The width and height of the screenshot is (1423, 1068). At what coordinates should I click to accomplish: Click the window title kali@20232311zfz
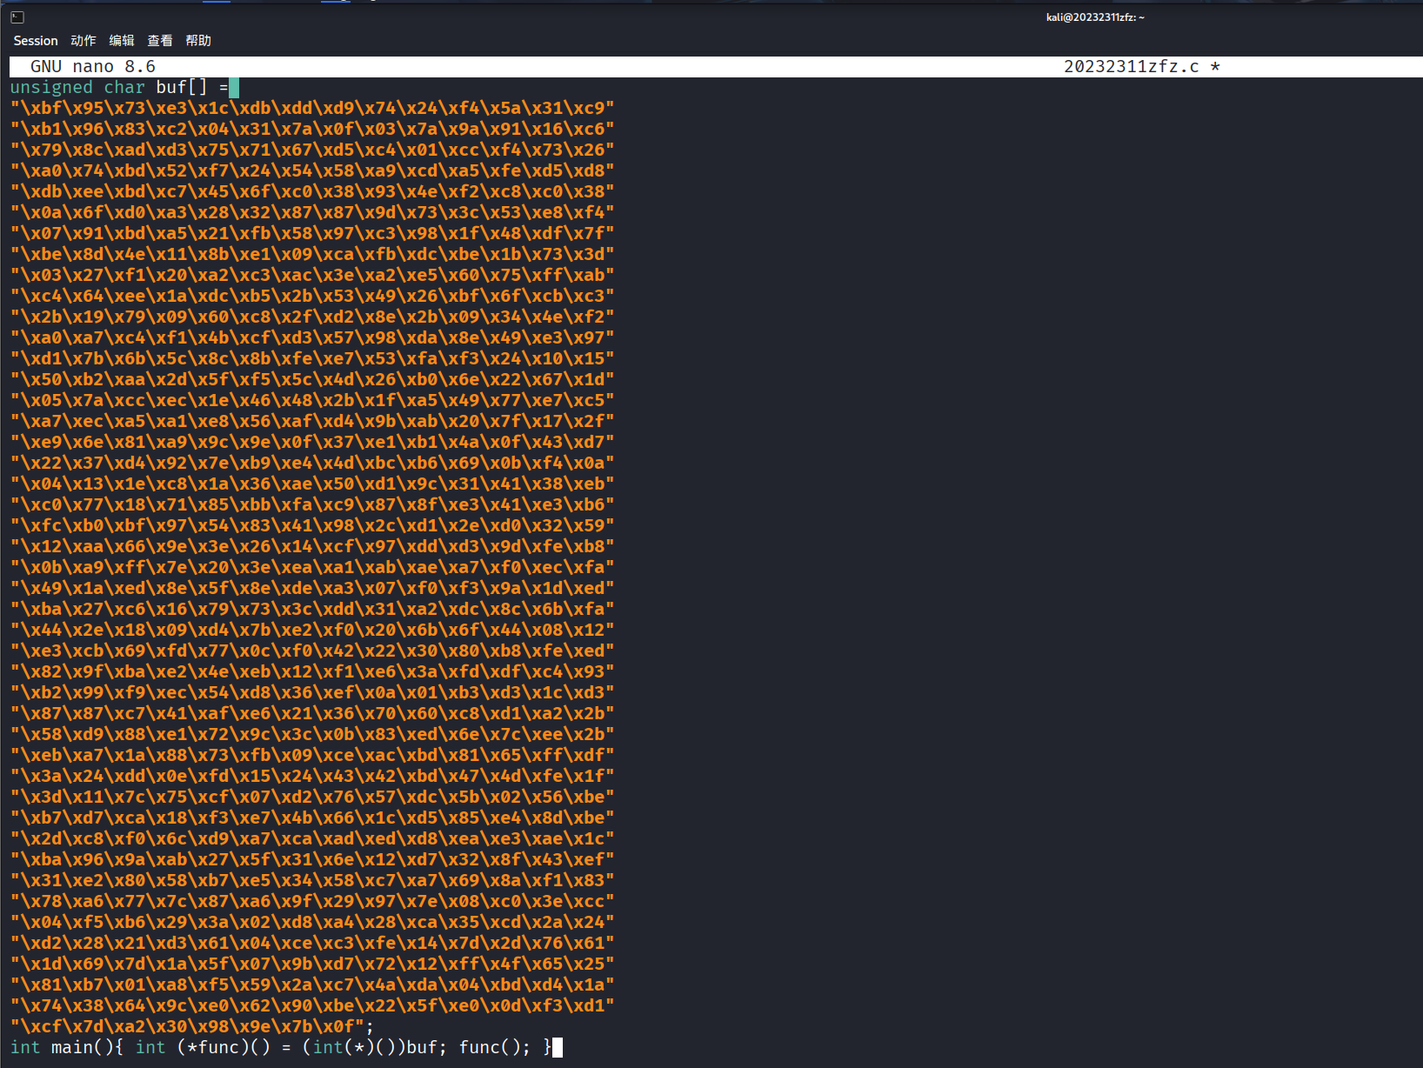point(1095,17)
